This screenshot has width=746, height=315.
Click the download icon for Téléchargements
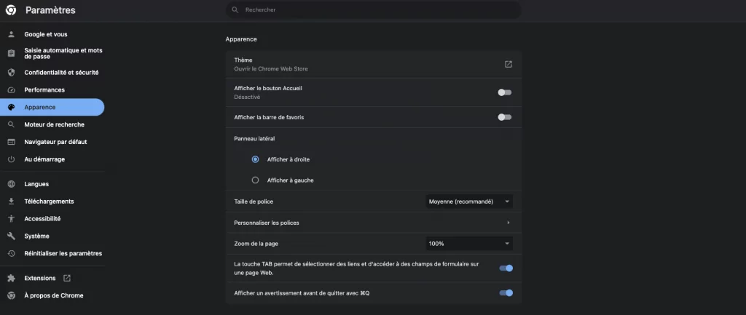point(11,202)
